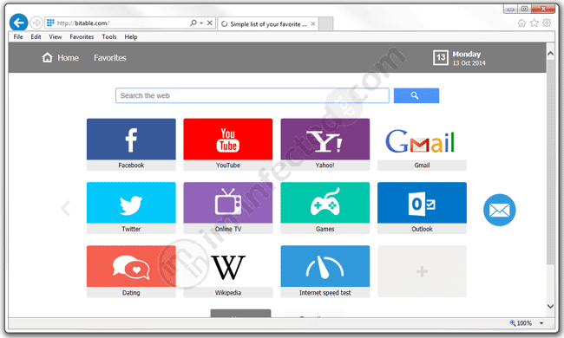Add a new tile with the plus box
Screen dimensions: 564x338
tap(422, 271)
